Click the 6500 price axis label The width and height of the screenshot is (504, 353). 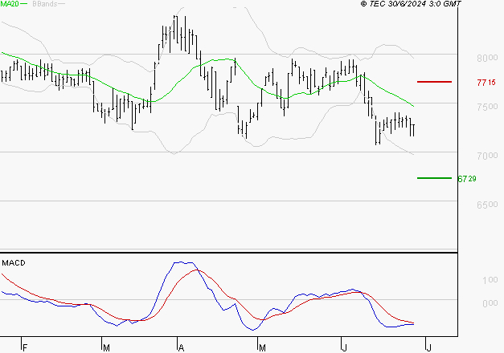coord(487,205)
